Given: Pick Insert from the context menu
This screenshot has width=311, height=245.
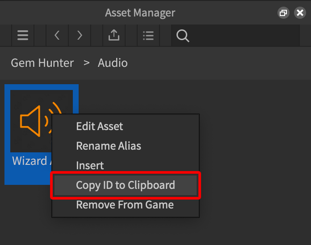Looking at the screenshot, I should pyautogui.click(x=90, y=166).
